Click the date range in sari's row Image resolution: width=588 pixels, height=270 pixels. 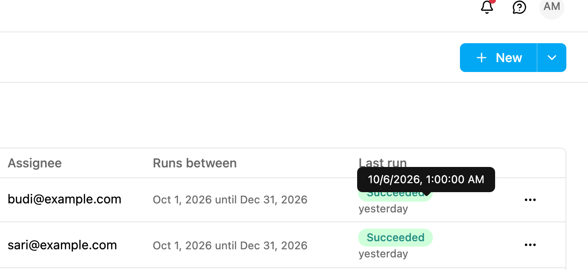(x=230, y=246)
